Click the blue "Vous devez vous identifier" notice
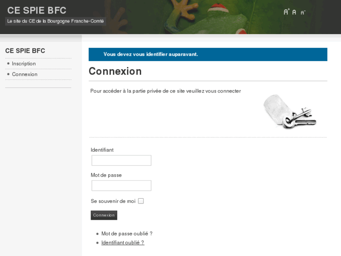This screenshot has width=341, height=256. [x=208, y=54]
